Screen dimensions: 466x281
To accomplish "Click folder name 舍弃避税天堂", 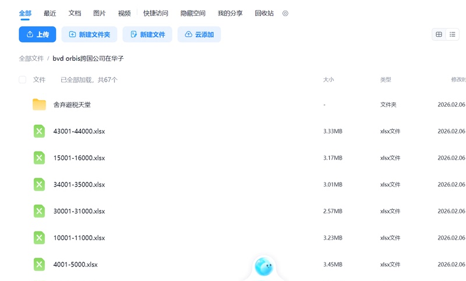I will pyautogui.click(x=72, y=105).
